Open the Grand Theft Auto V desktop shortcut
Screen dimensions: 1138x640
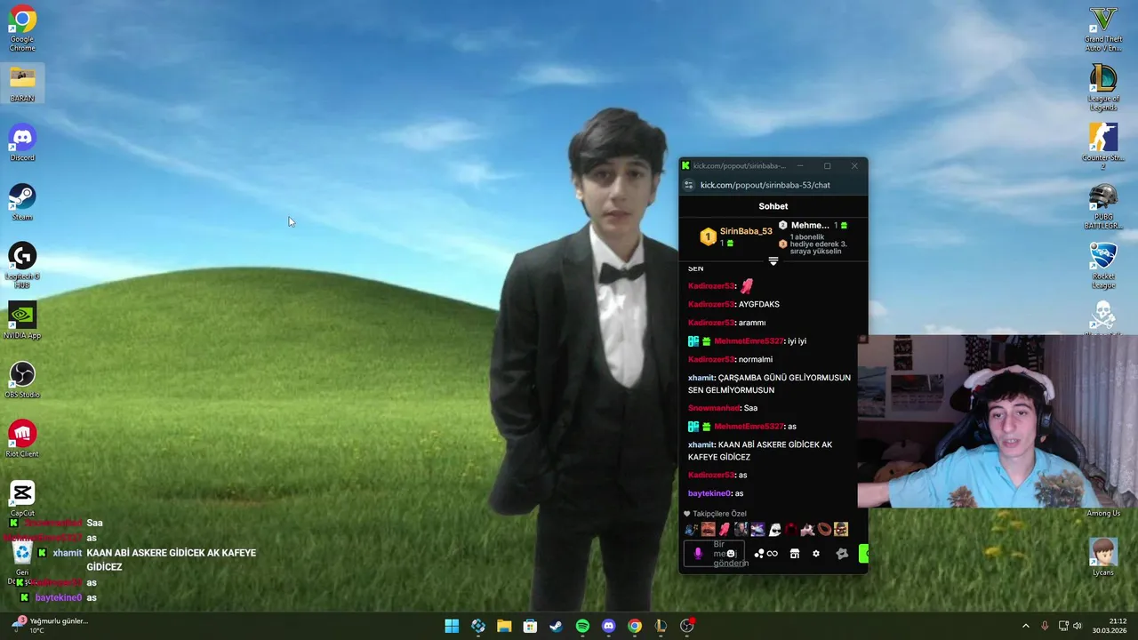(x=1103, y=28)
